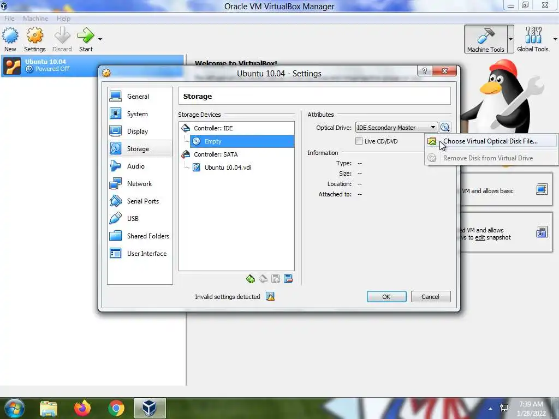Open the File menu

pyautogui.click(x=9, y=18)
